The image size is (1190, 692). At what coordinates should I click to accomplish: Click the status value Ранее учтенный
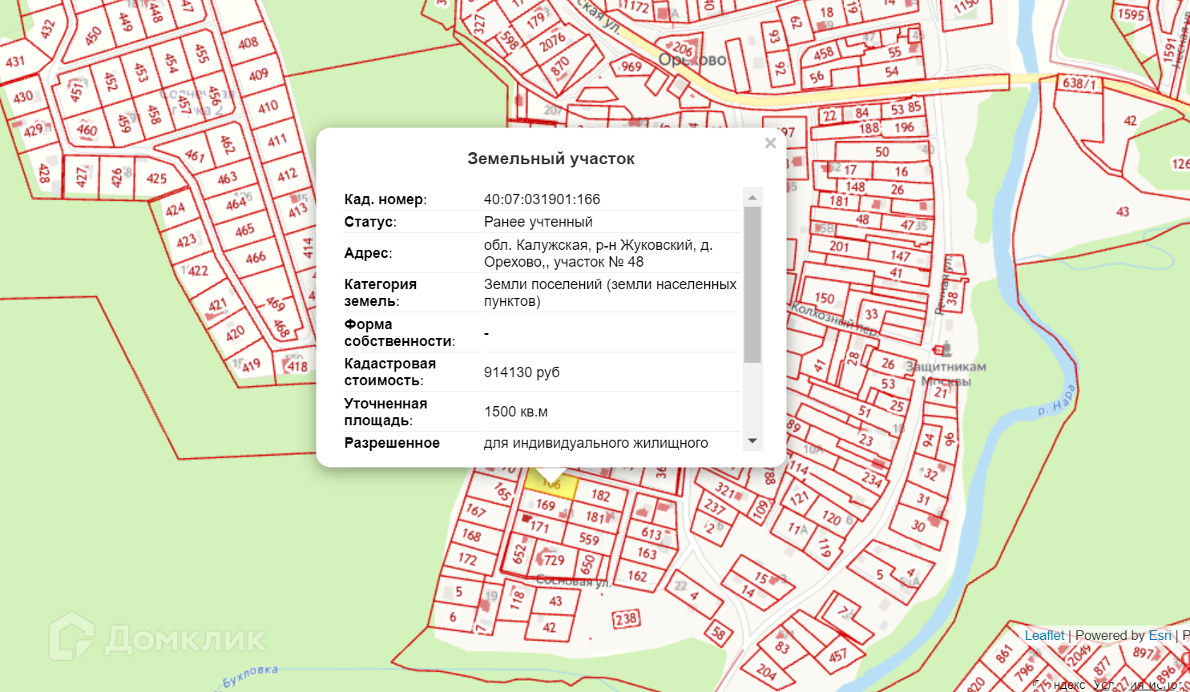[539, 222]
